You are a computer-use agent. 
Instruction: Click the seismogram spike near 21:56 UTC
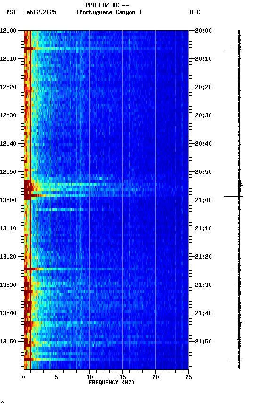pos(234,358)
